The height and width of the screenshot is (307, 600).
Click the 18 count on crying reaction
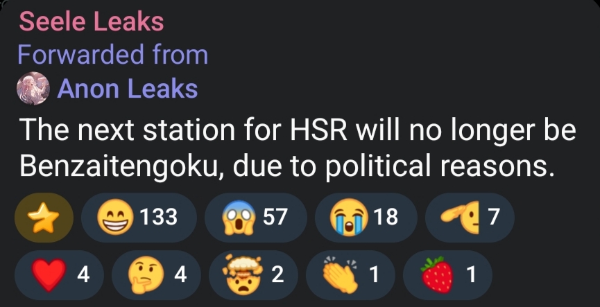click(386, 217)
